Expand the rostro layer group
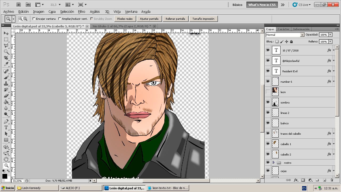 pyautogui.click(x=273, y=162)
